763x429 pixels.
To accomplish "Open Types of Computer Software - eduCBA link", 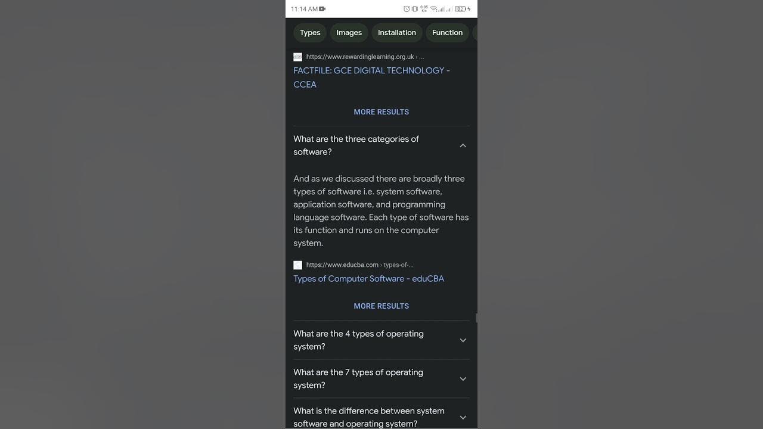I will tap(368, 279).
